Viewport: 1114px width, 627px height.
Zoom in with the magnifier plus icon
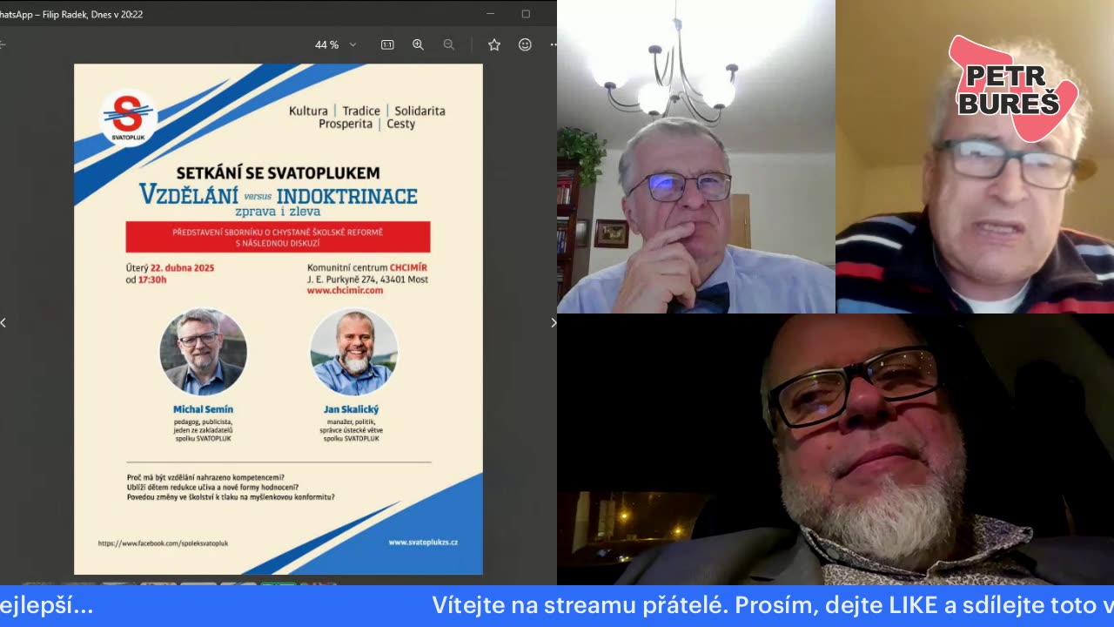pos(418,44)
